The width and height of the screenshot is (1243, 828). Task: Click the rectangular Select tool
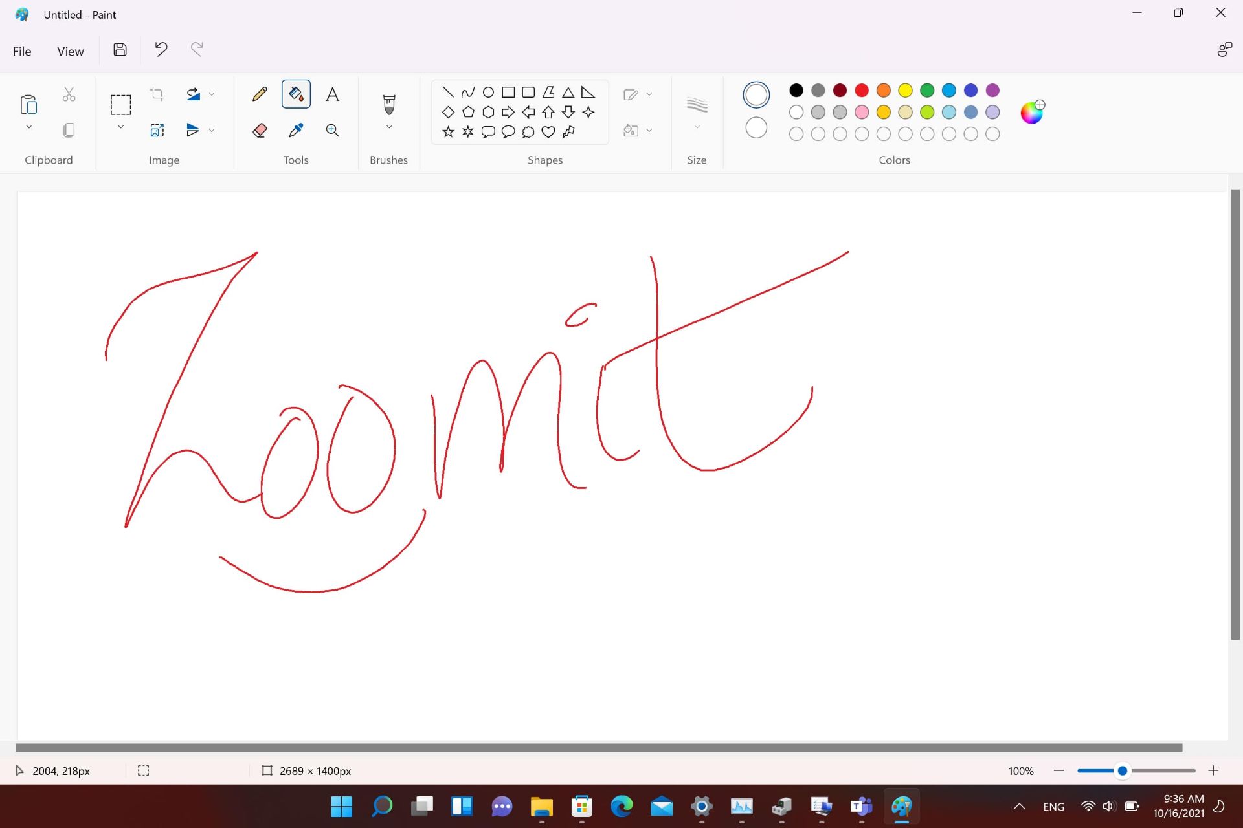[120, 104]
